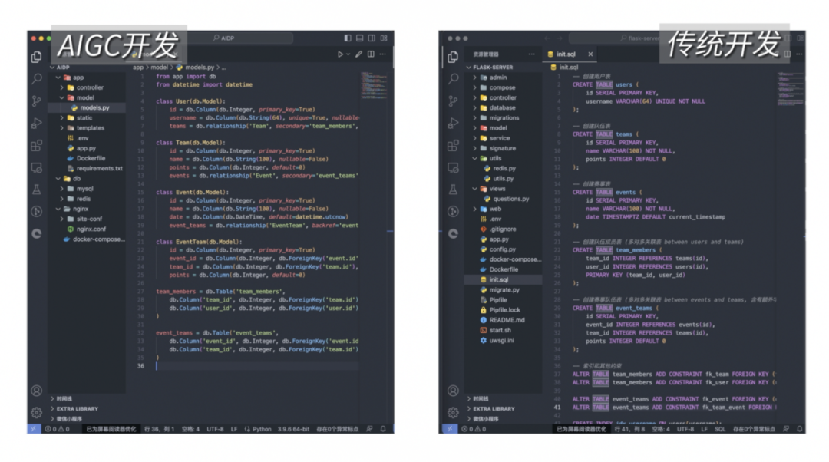This screenshot has height=462, width=829.
Task: Open Dockerfile in AIDP explorer
Action: click(91, 159)
